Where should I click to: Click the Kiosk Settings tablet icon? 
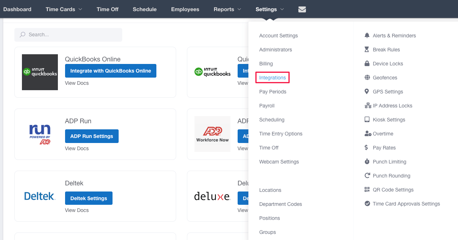click(367, 119)
